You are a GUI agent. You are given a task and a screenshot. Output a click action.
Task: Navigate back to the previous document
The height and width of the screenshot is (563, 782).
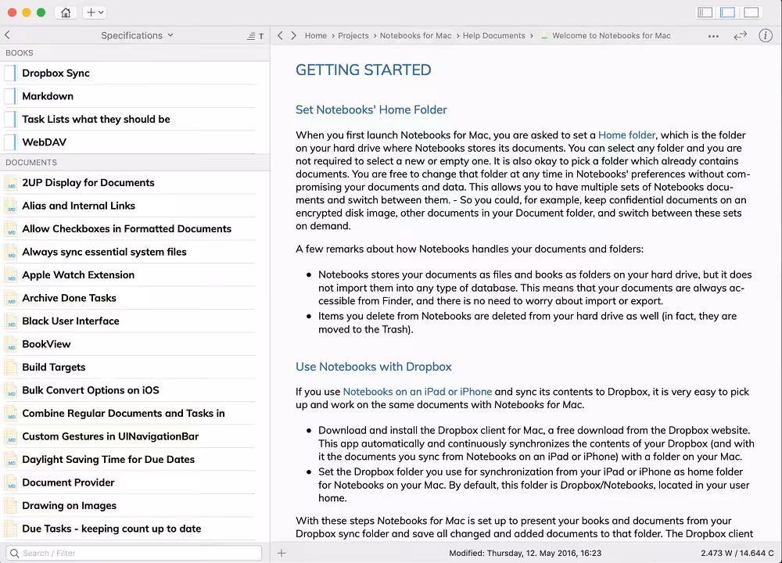[x=280, y=35]
